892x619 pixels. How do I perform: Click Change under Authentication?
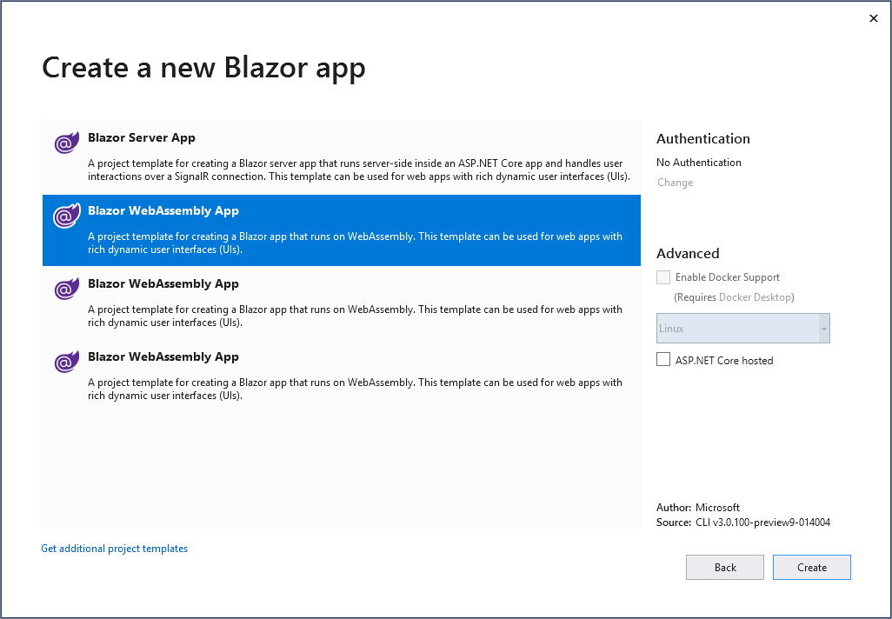(675, 183)
